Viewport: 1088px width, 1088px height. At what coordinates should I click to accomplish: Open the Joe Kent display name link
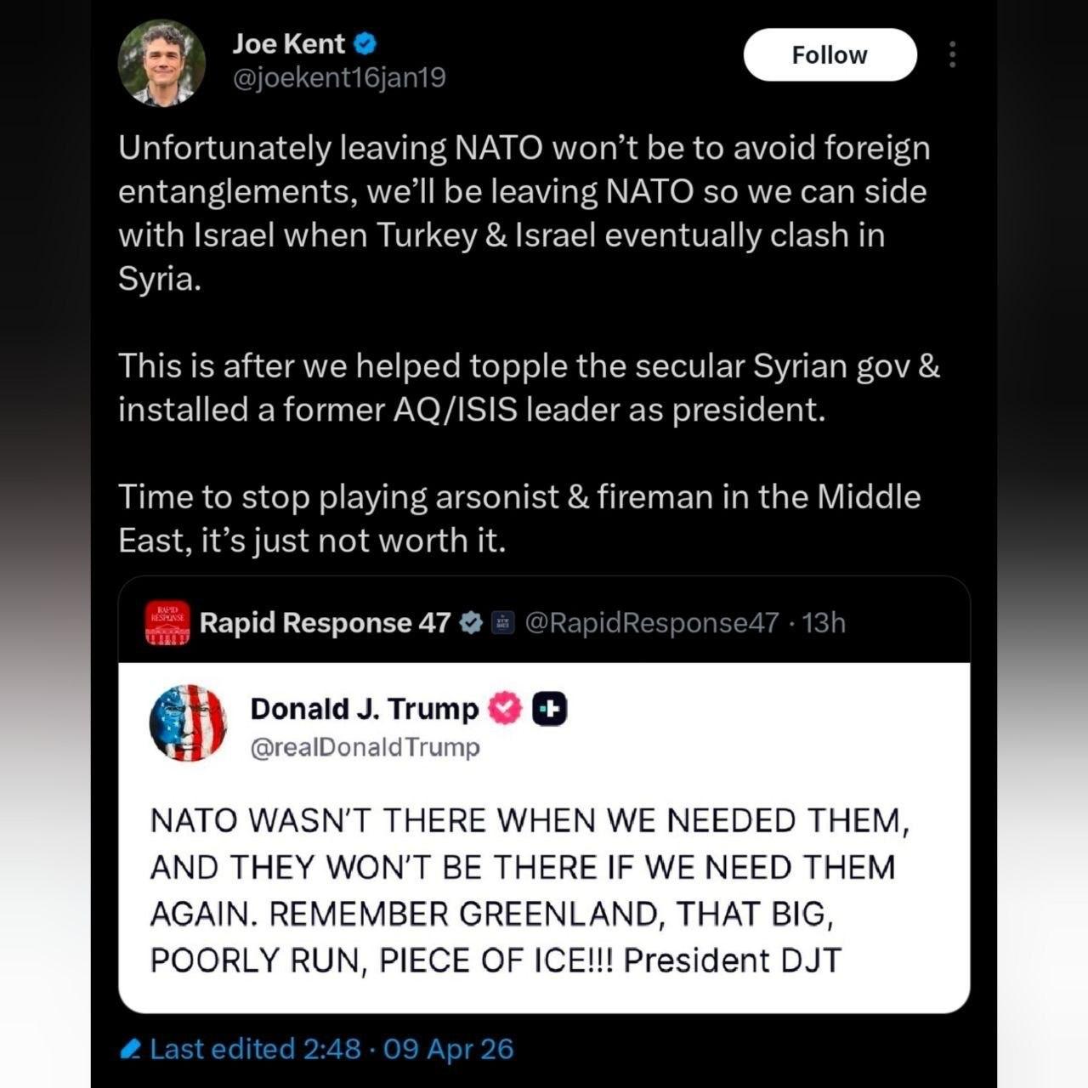point(289,43)
